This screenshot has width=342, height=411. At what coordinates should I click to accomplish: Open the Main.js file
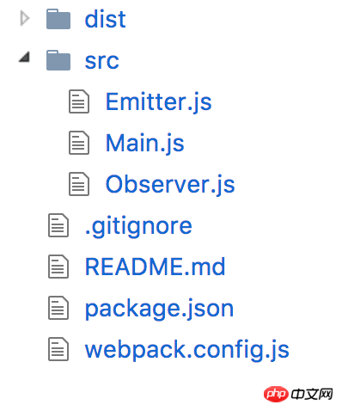145,144
